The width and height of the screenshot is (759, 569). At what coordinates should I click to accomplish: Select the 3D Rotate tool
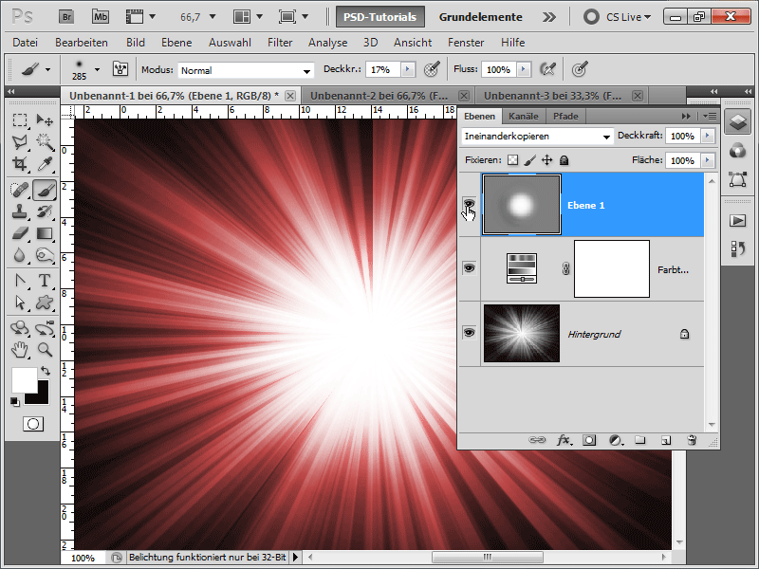coord(20,328)
